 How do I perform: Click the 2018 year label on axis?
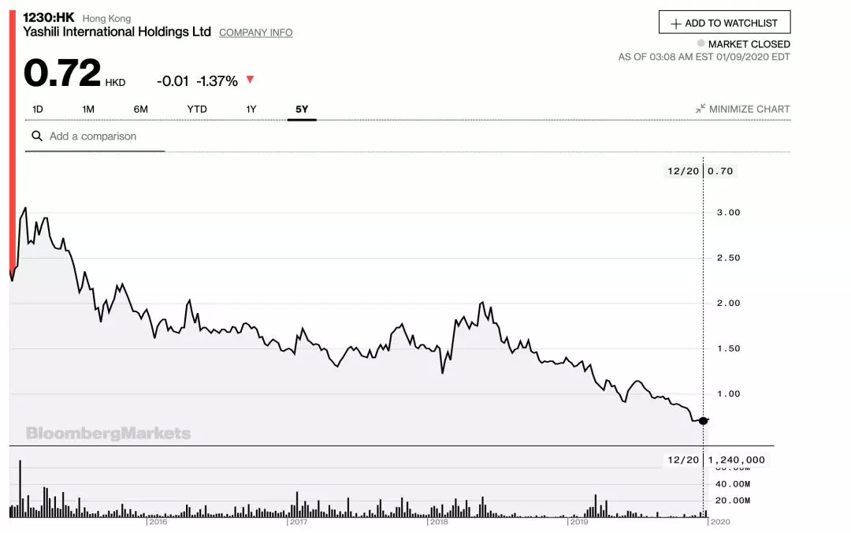pos(439,522)
